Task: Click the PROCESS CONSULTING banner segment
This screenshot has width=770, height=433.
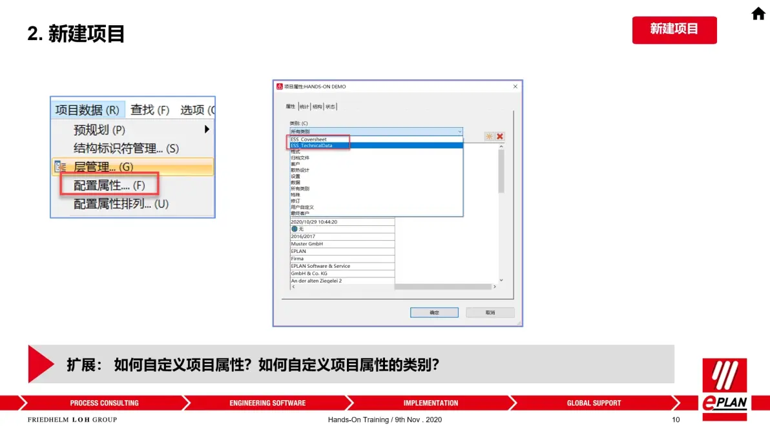Action: pos(104,403)
